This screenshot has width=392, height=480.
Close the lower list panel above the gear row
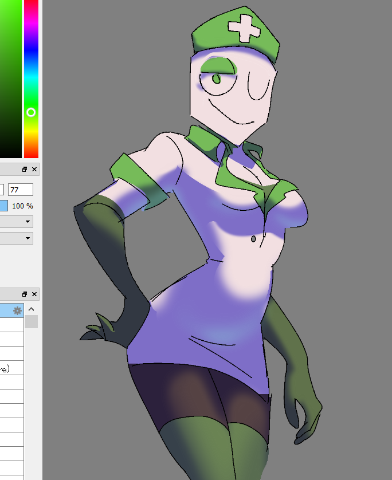[34, 294]
